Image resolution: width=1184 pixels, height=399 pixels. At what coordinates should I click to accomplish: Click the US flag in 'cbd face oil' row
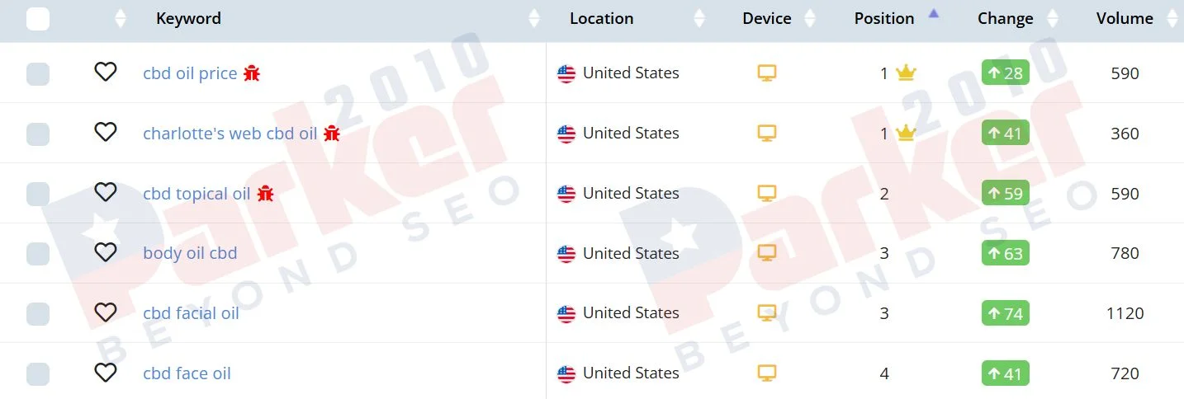tap(566, 373)
